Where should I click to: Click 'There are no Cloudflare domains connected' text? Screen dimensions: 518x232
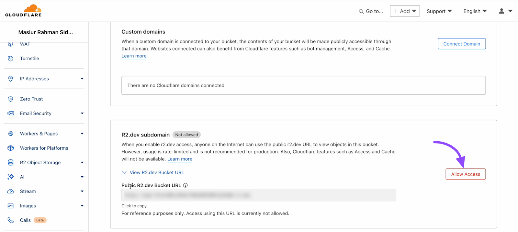pos(176,85)
